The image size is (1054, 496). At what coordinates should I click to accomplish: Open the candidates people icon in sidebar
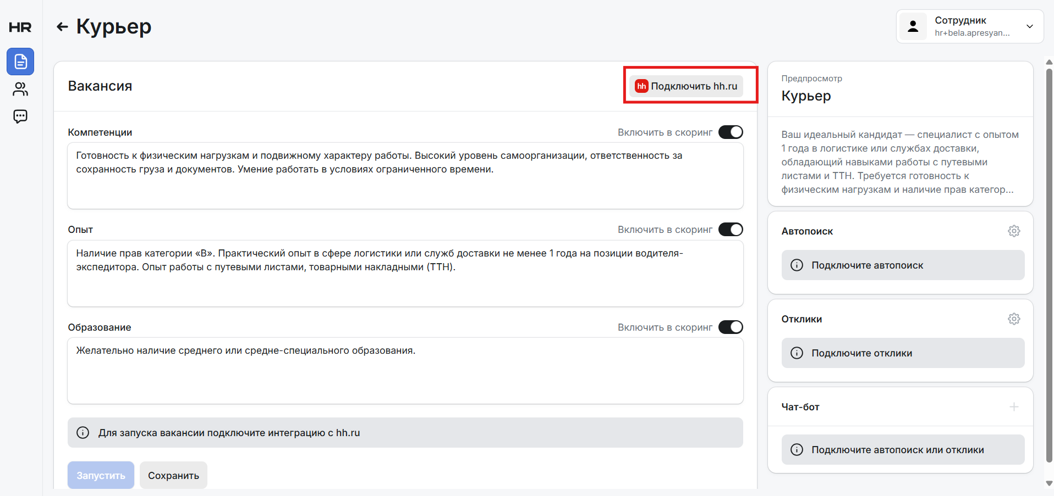pos(20,89)
